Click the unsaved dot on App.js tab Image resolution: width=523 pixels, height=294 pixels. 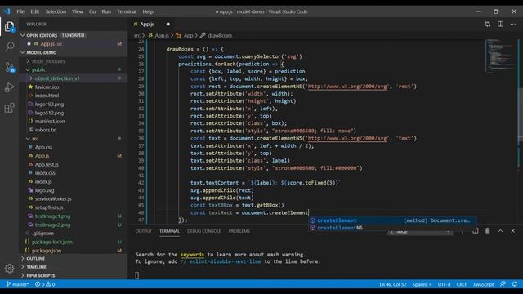[x=168, y=24]
